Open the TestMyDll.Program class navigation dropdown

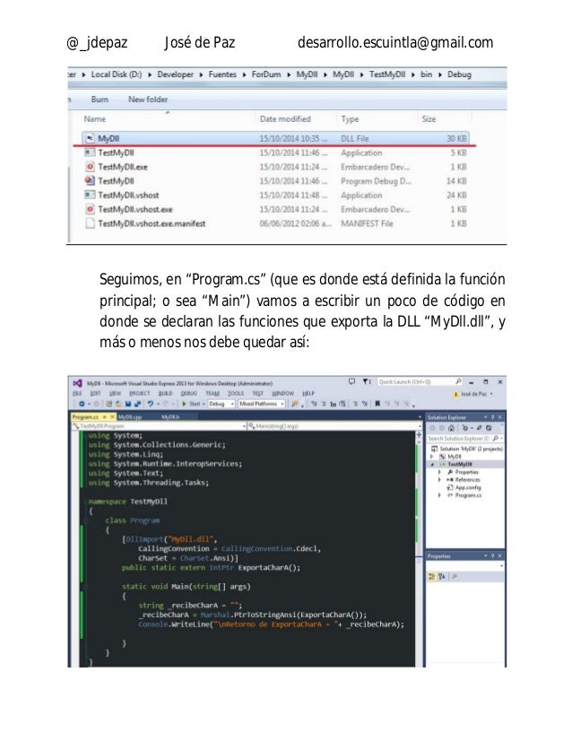160,426
